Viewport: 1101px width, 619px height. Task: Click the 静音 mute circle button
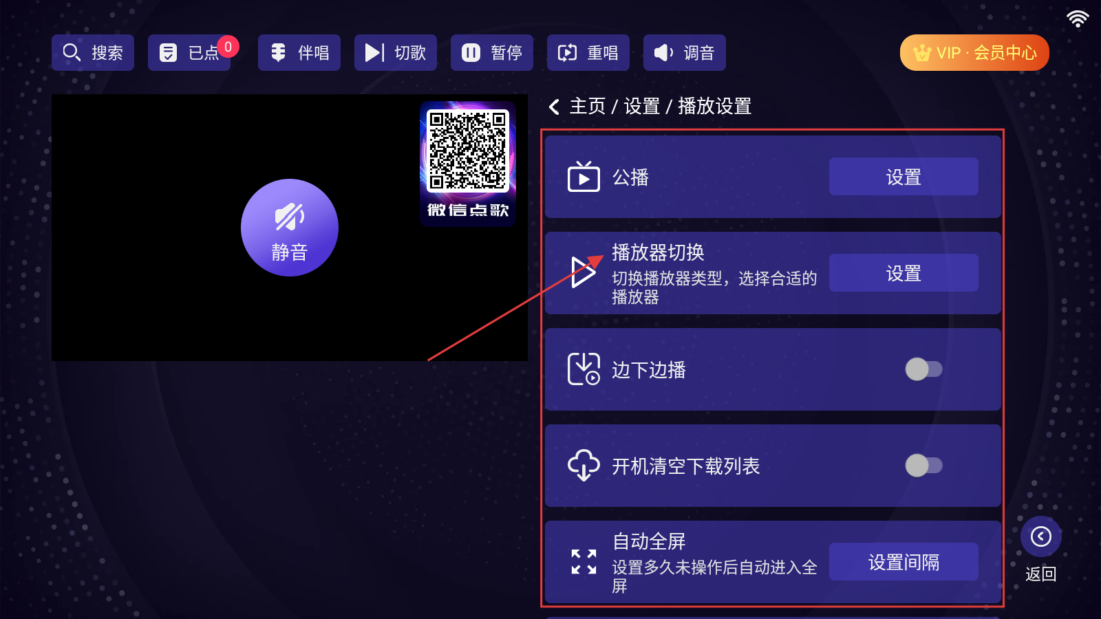click(290, 228)
